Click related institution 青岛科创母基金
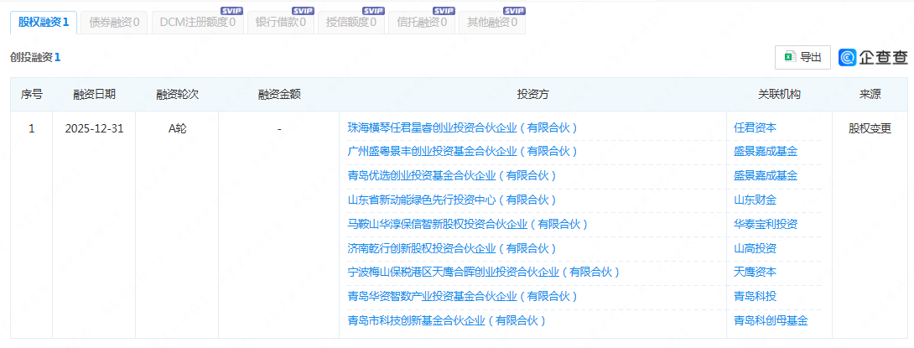Image resolution: width=914 pixels, height=348 pixels. pyautogui.click(x=771, y=320)
